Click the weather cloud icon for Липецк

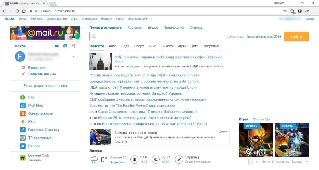(x=94, y=160)
